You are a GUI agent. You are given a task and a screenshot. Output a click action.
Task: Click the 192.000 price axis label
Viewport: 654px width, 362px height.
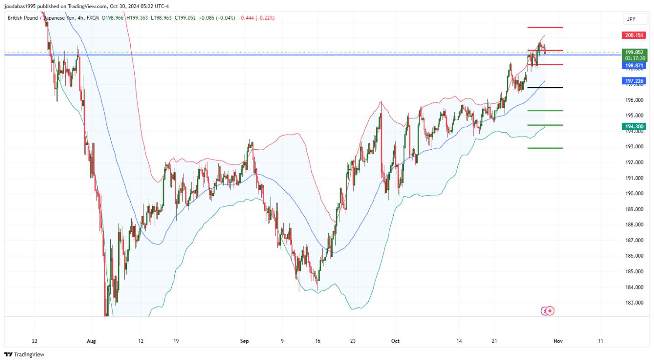point(634,162)
